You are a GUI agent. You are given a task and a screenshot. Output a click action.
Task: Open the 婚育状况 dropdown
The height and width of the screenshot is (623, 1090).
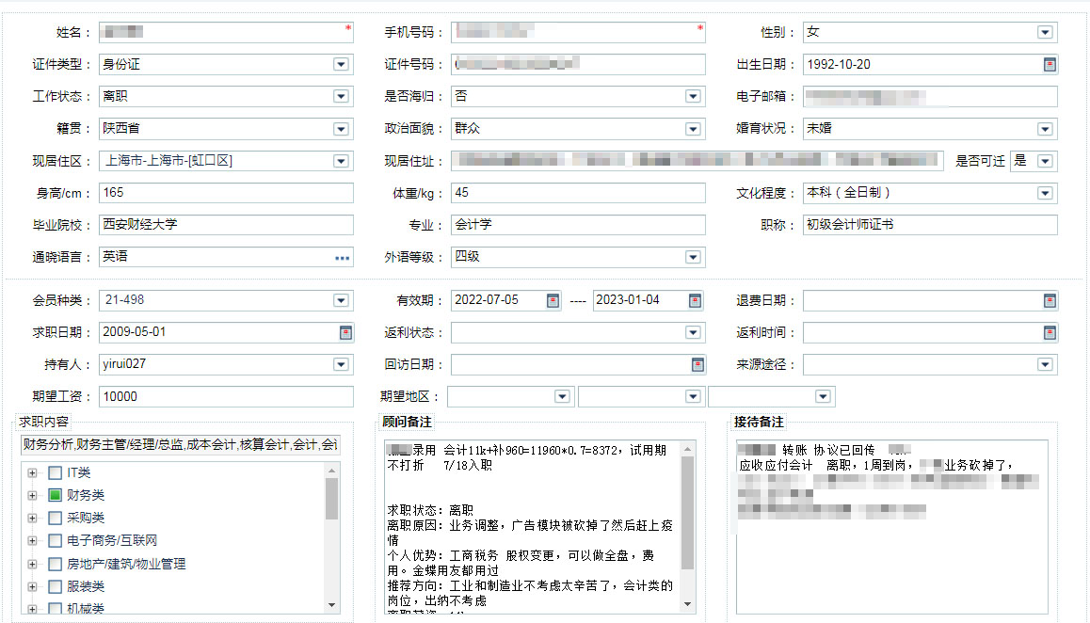pyautogui.click(x=1045, y=129)
